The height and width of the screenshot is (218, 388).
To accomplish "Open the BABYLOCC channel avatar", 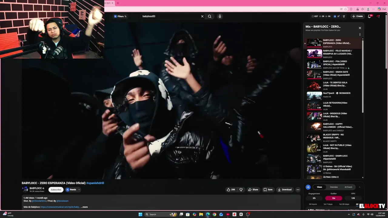I will 25,190.
